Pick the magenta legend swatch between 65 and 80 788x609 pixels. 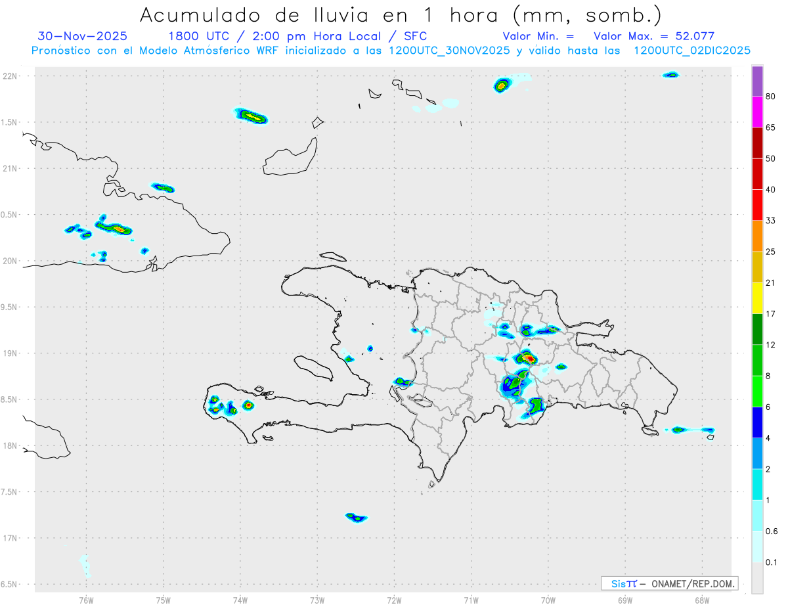[x=757, y=112]
